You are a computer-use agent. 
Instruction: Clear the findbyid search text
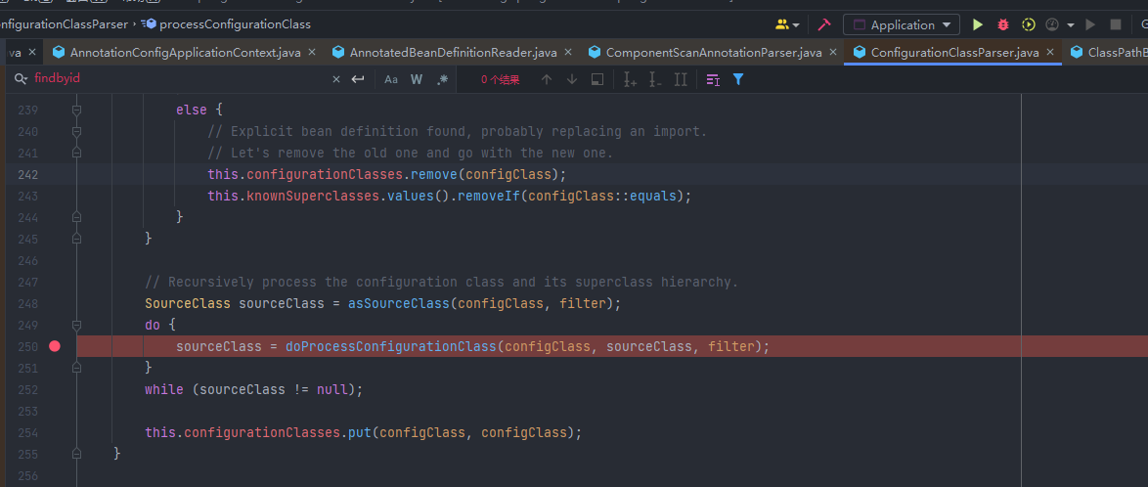[336, 79]
